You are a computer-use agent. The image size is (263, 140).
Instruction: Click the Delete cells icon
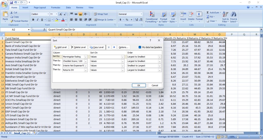(x=191, y=14)
